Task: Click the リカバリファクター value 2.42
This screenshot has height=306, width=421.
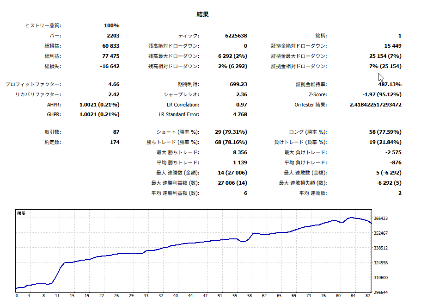Action: click(x=114, y=94)
